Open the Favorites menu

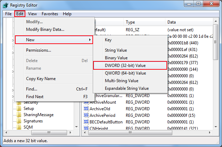coord(50,14)
